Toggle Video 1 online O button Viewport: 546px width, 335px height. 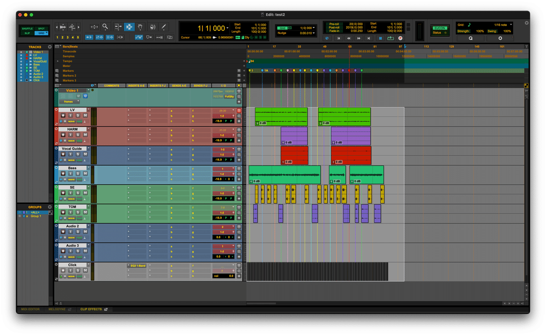pos(85,96)
